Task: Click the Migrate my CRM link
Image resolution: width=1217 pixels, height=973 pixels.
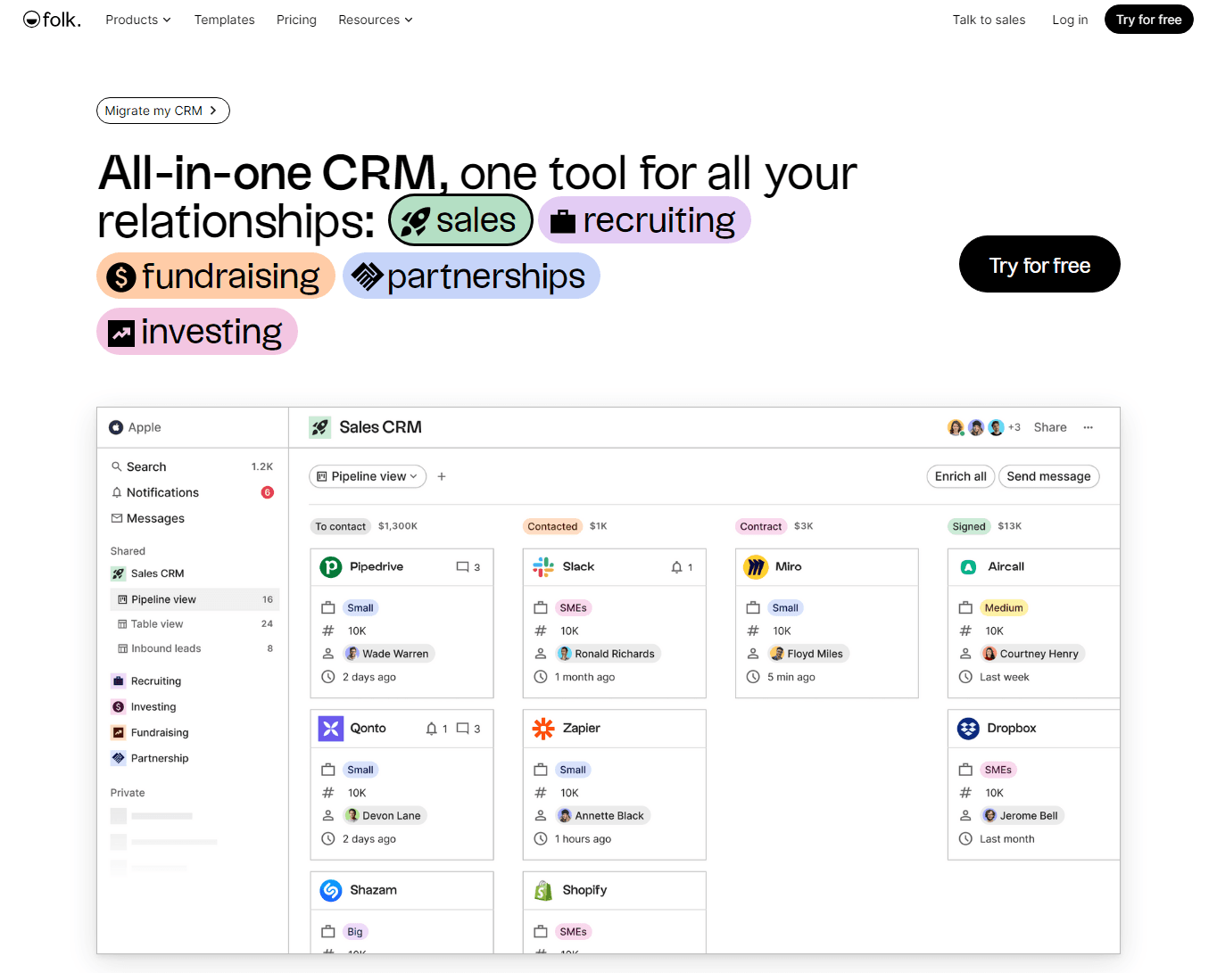Action: click(162, 111)
